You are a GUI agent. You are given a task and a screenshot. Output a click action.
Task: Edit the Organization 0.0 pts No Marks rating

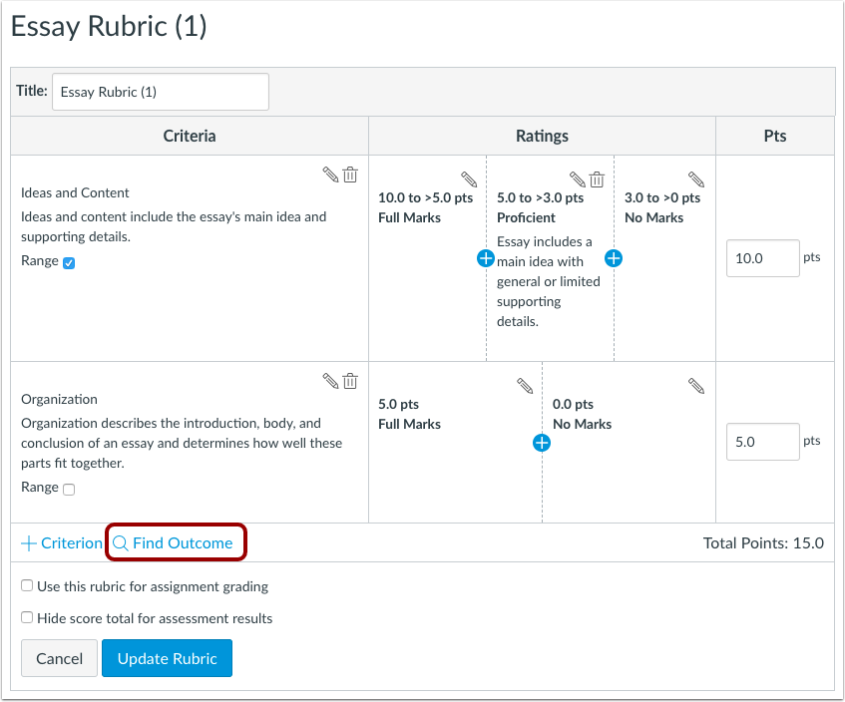pos(696,385)
